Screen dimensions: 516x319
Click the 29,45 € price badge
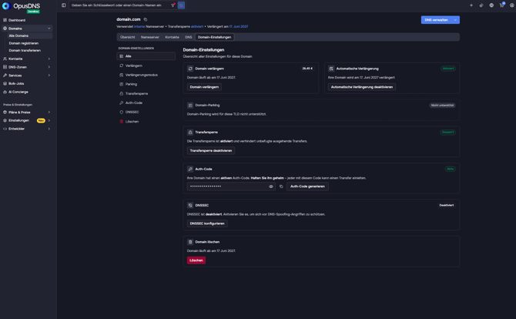coord(307,69)
